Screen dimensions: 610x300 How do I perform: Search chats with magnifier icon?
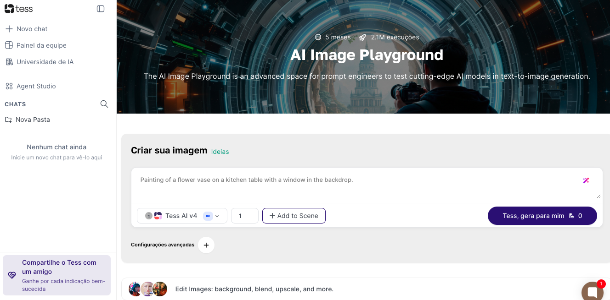coord(104,104)
